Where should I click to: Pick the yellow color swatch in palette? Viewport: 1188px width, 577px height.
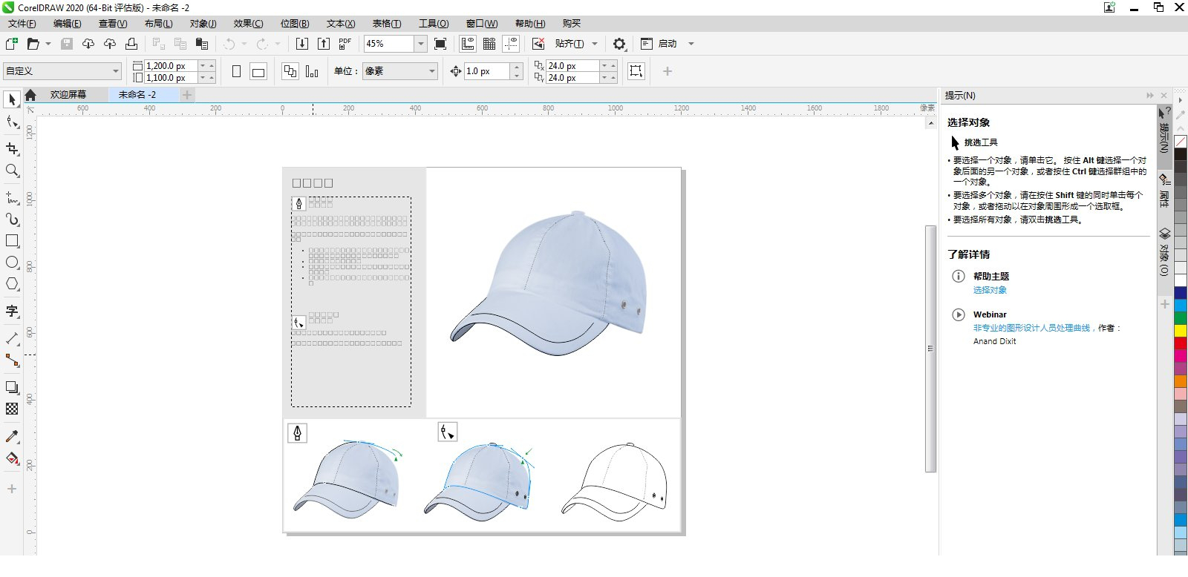coord(1181,331)
